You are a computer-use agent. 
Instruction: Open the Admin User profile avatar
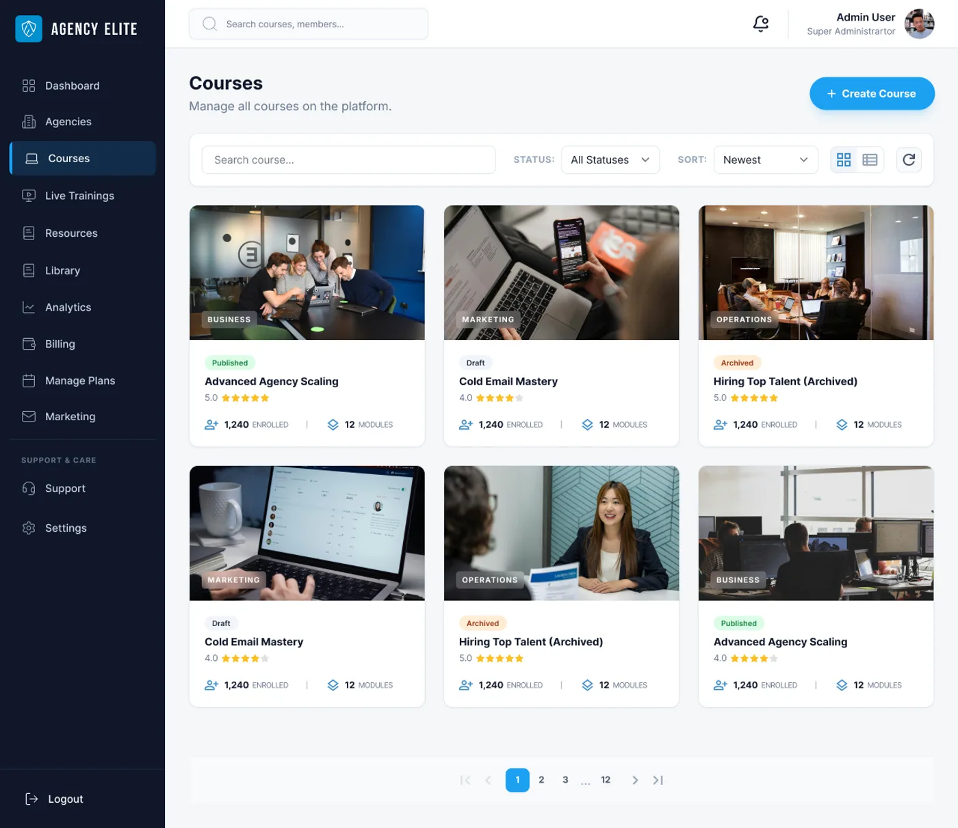920,23
